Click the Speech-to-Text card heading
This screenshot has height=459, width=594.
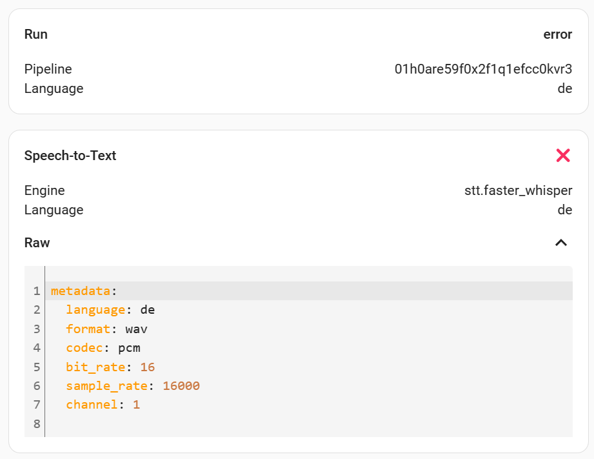coord(70,155)
